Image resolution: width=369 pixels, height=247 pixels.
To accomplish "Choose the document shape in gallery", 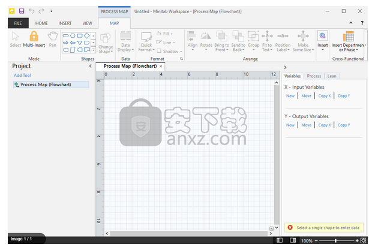I will 87,50.
